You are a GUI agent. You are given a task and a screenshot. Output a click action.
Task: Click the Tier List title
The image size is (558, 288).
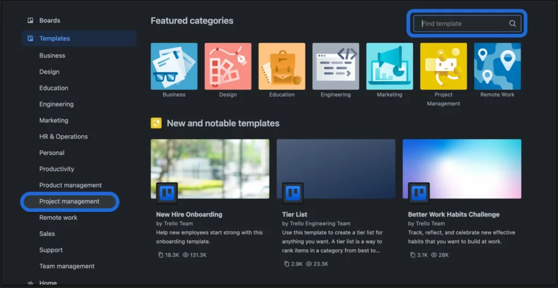[x=295, y=214]
